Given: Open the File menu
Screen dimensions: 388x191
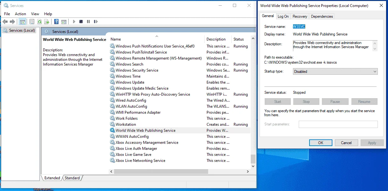Looking at the screenshot, I should tap(7, 14).
